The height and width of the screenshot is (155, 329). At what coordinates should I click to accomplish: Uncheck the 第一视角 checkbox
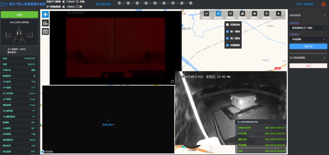click(x=227, y=31)
